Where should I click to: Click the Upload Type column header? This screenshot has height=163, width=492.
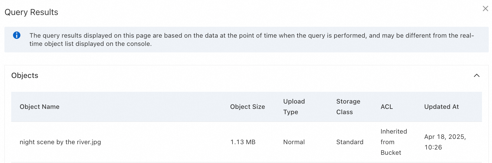(294, 107)
